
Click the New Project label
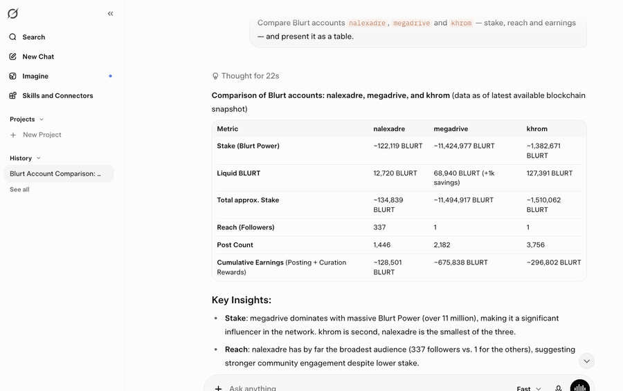coord(42,135)
